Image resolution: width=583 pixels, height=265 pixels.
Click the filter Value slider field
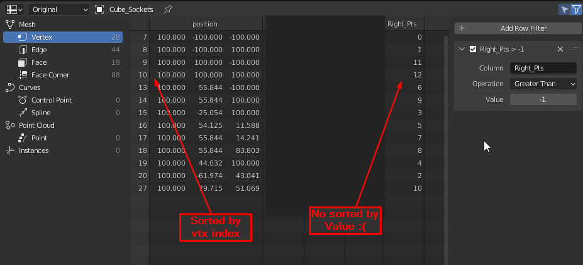(x=543, y=99)
